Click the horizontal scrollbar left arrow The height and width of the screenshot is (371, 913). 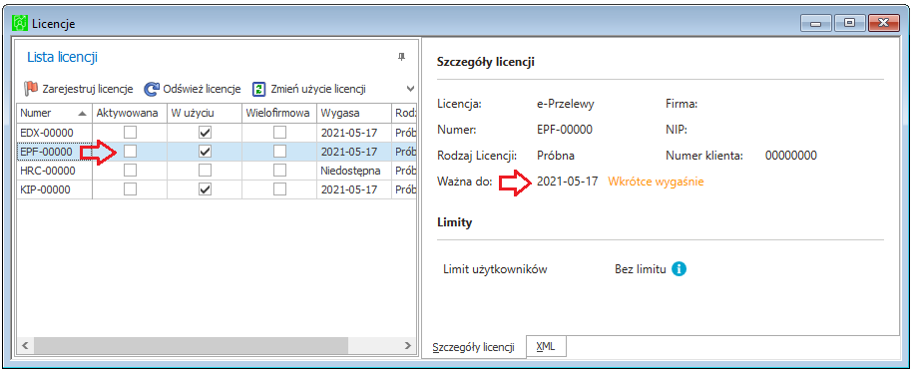tap(25, 345)
